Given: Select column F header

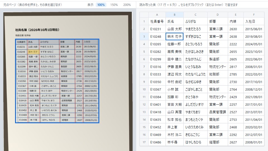Looking at the screenshot, I should click(254, 15).
